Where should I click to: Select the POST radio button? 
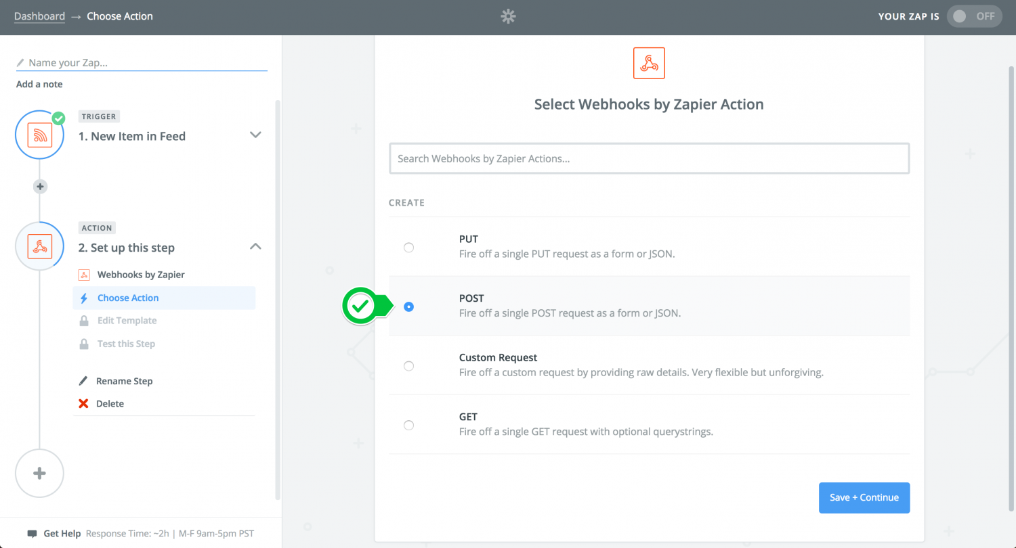(x=408, y=306)
